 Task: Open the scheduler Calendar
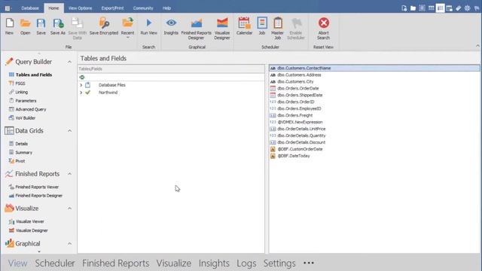tap(244, 26)
